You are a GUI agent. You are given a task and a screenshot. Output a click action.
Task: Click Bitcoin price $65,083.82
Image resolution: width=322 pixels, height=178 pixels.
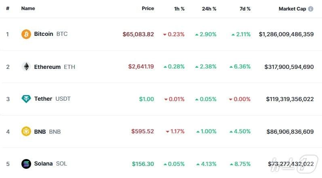pos(138,34)
